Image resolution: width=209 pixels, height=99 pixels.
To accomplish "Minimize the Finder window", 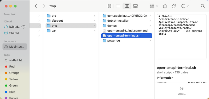I will pos(11,6).
